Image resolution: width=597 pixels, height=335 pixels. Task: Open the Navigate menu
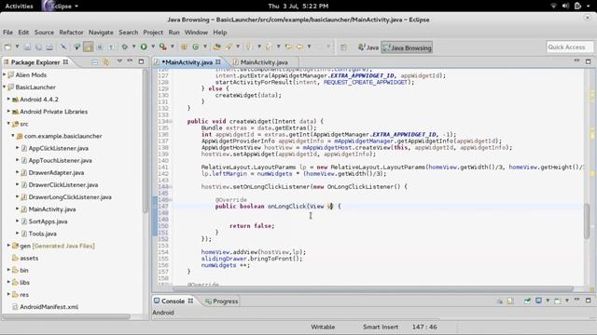click(x=101, y=33)
